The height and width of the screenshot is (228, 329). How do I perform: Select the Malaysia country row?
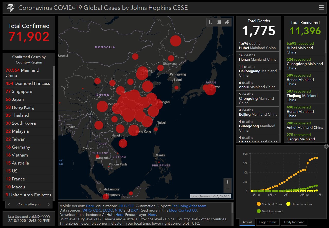tap(28, 131)
